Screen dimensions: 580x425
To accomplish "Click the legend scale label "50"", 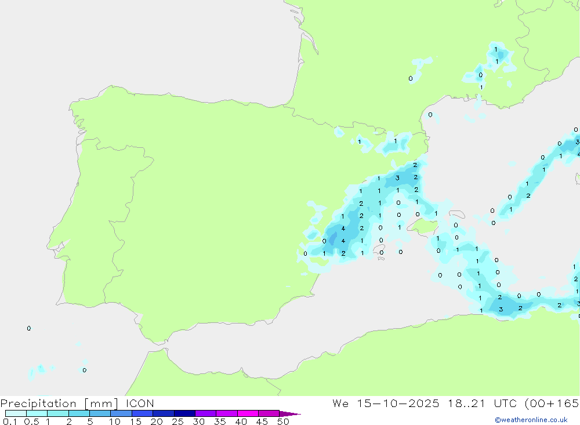I will (284, 422).
